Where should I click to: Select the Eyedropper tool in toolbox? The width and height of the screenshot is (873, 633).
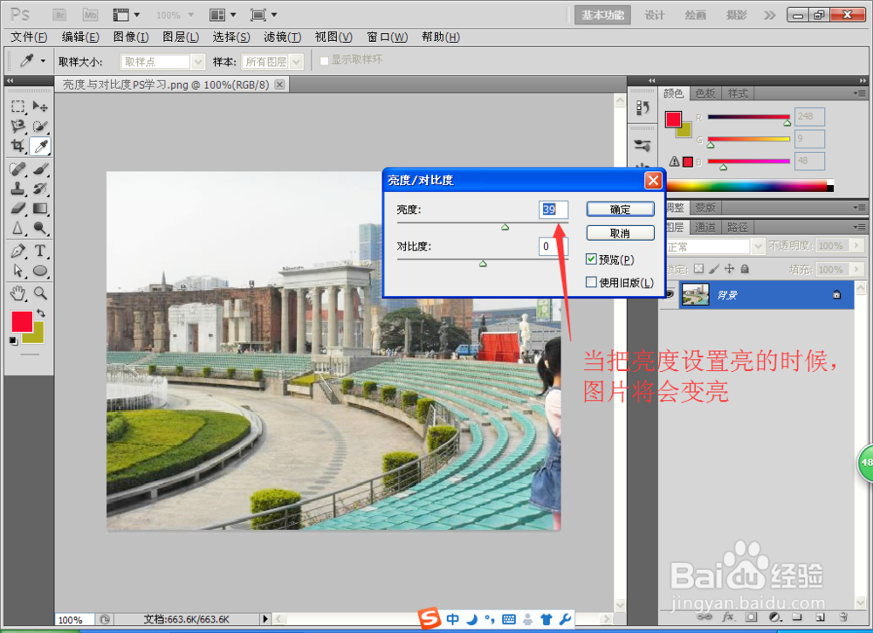pos(40,146)
